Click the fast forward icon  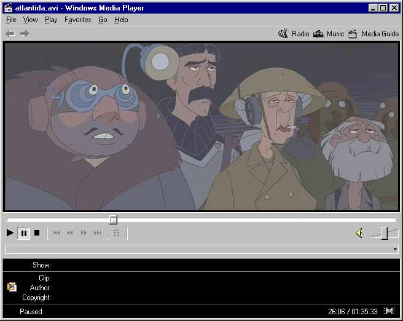tap(84, 233)
